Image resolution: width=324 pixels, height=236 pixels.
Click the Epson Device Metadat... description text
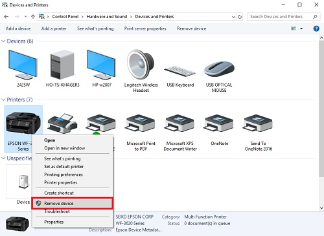pos(139,230)
